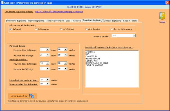Select the 'Paramètres du planning' tab
170x111 pixels.
pyautogui.click(x=93, y=20)
